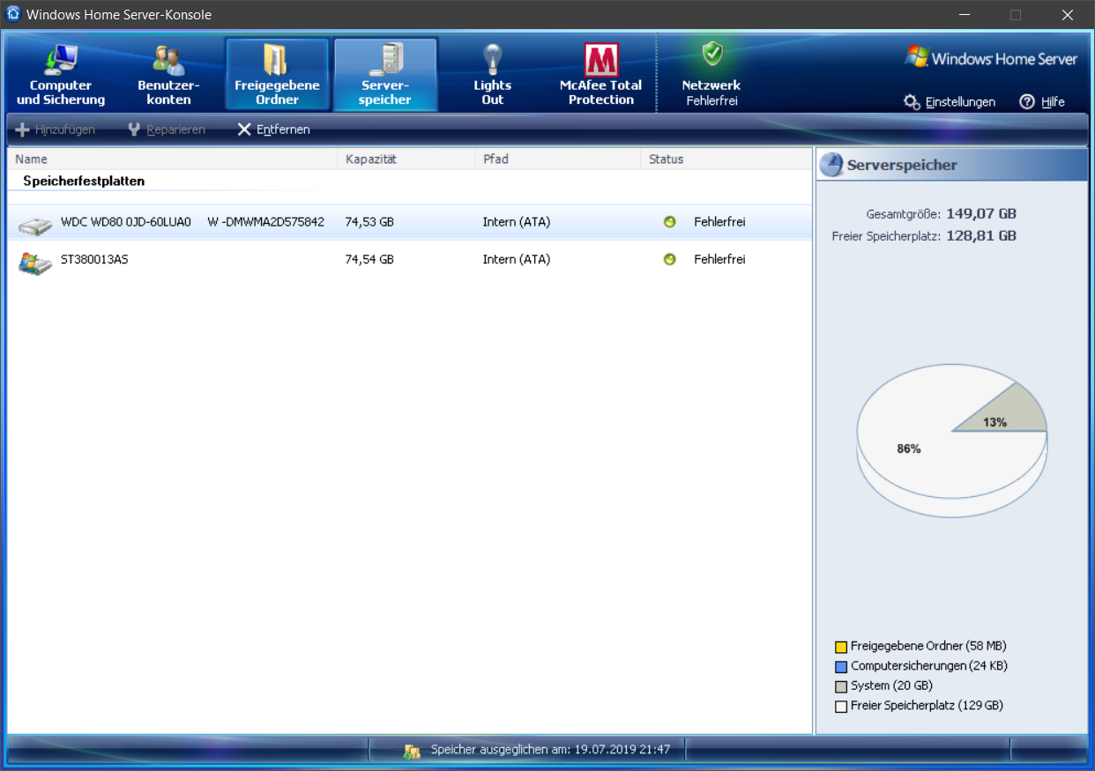Click the Netzwerk Fehlerfrei shield status
This screenshot has height=771, width=1095.
pos(711,75)
